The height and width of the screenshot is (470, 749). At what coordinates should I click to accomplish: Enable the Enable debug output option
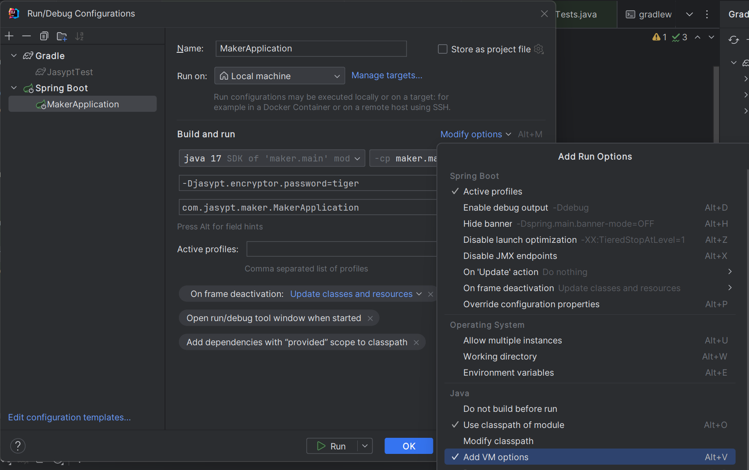click(x=590, y=207)
